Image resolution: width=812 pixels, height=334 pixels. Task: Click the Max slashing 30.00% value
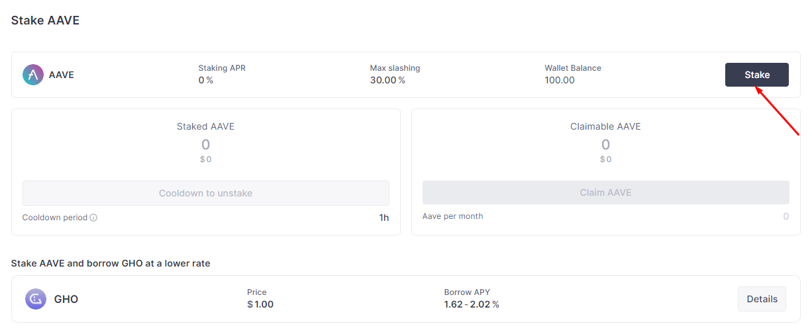click(x=387, y=80)
